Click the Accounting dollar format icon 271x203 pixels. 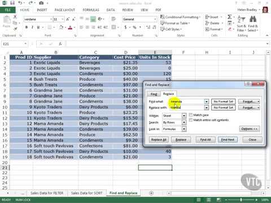pyautogui.click(x=125, y=28)
